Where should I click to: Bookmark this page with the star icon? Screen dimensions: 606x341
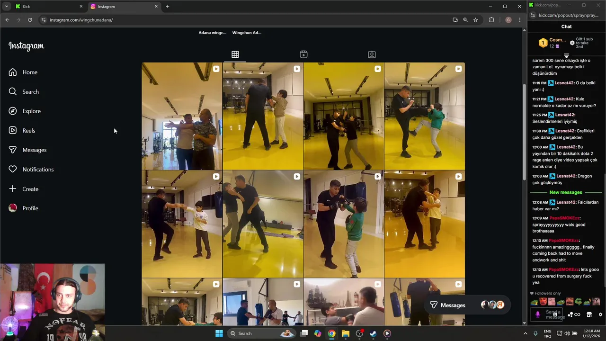point(476,20)
